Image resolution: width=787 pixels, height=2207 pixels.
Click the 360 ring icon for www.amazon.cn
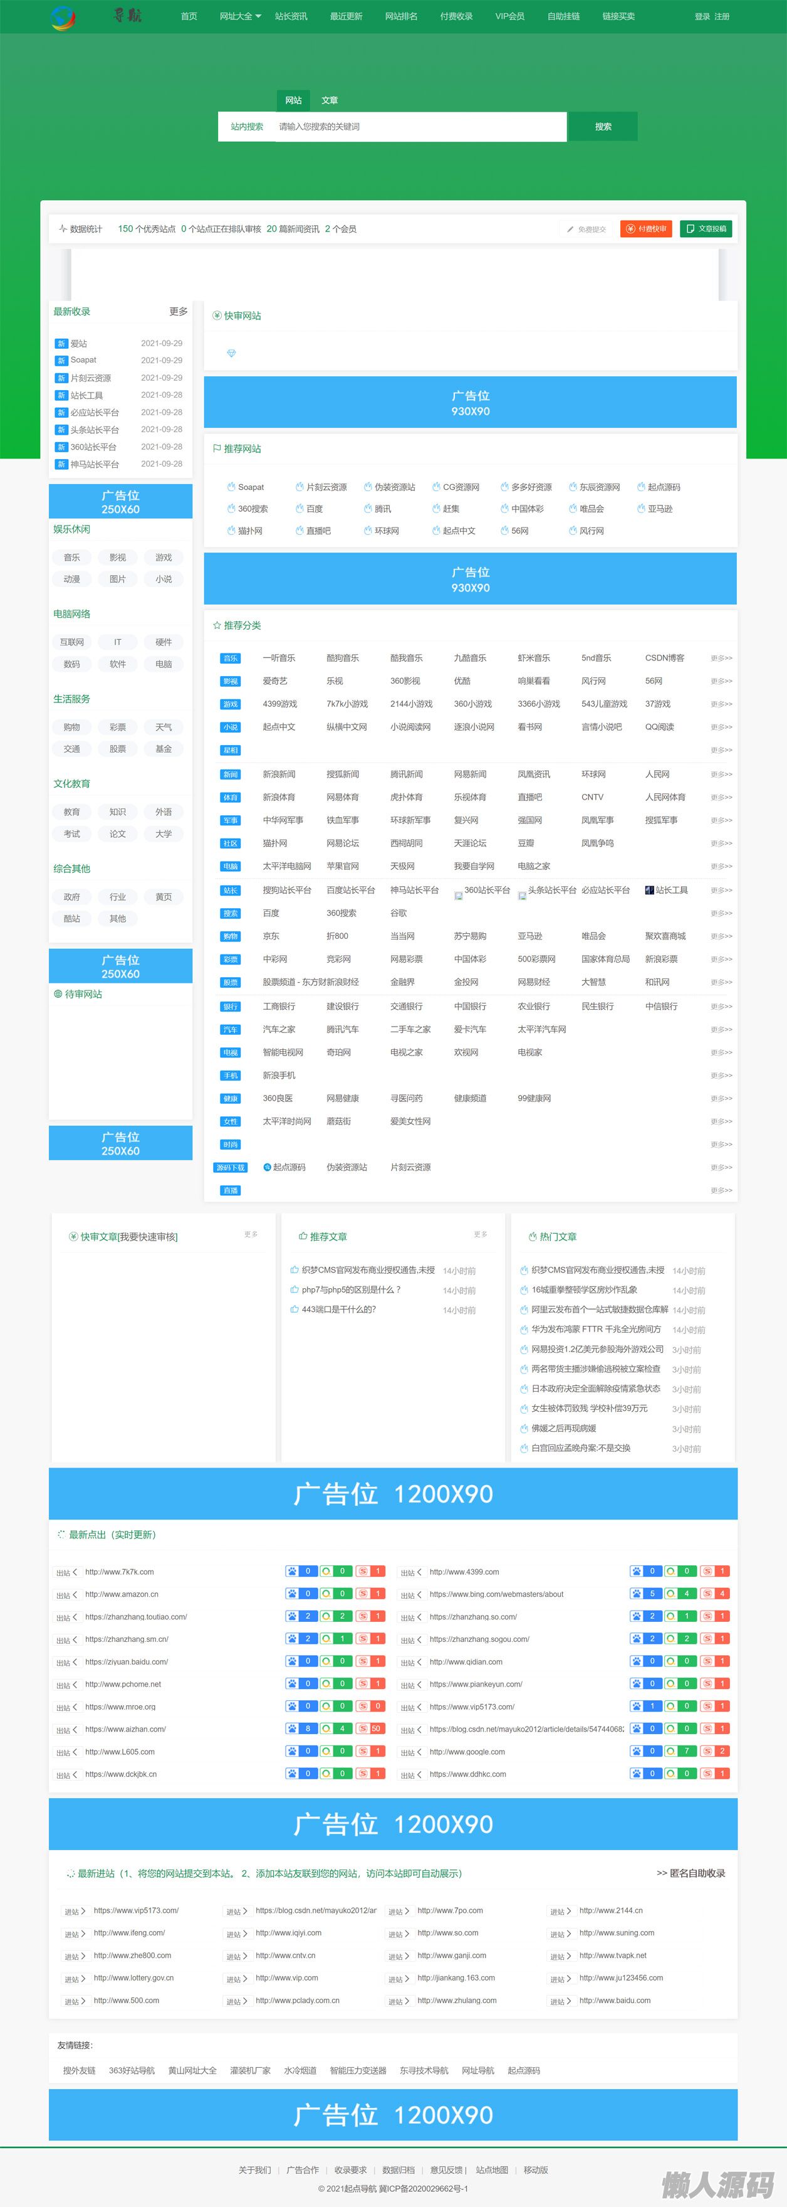(x=326, y=1594)
